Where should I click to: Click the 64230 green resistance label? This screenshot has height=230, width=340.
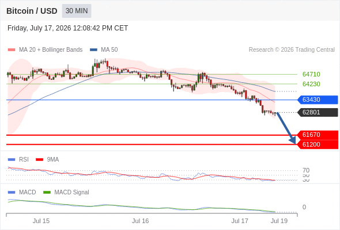tap(311, 84)
